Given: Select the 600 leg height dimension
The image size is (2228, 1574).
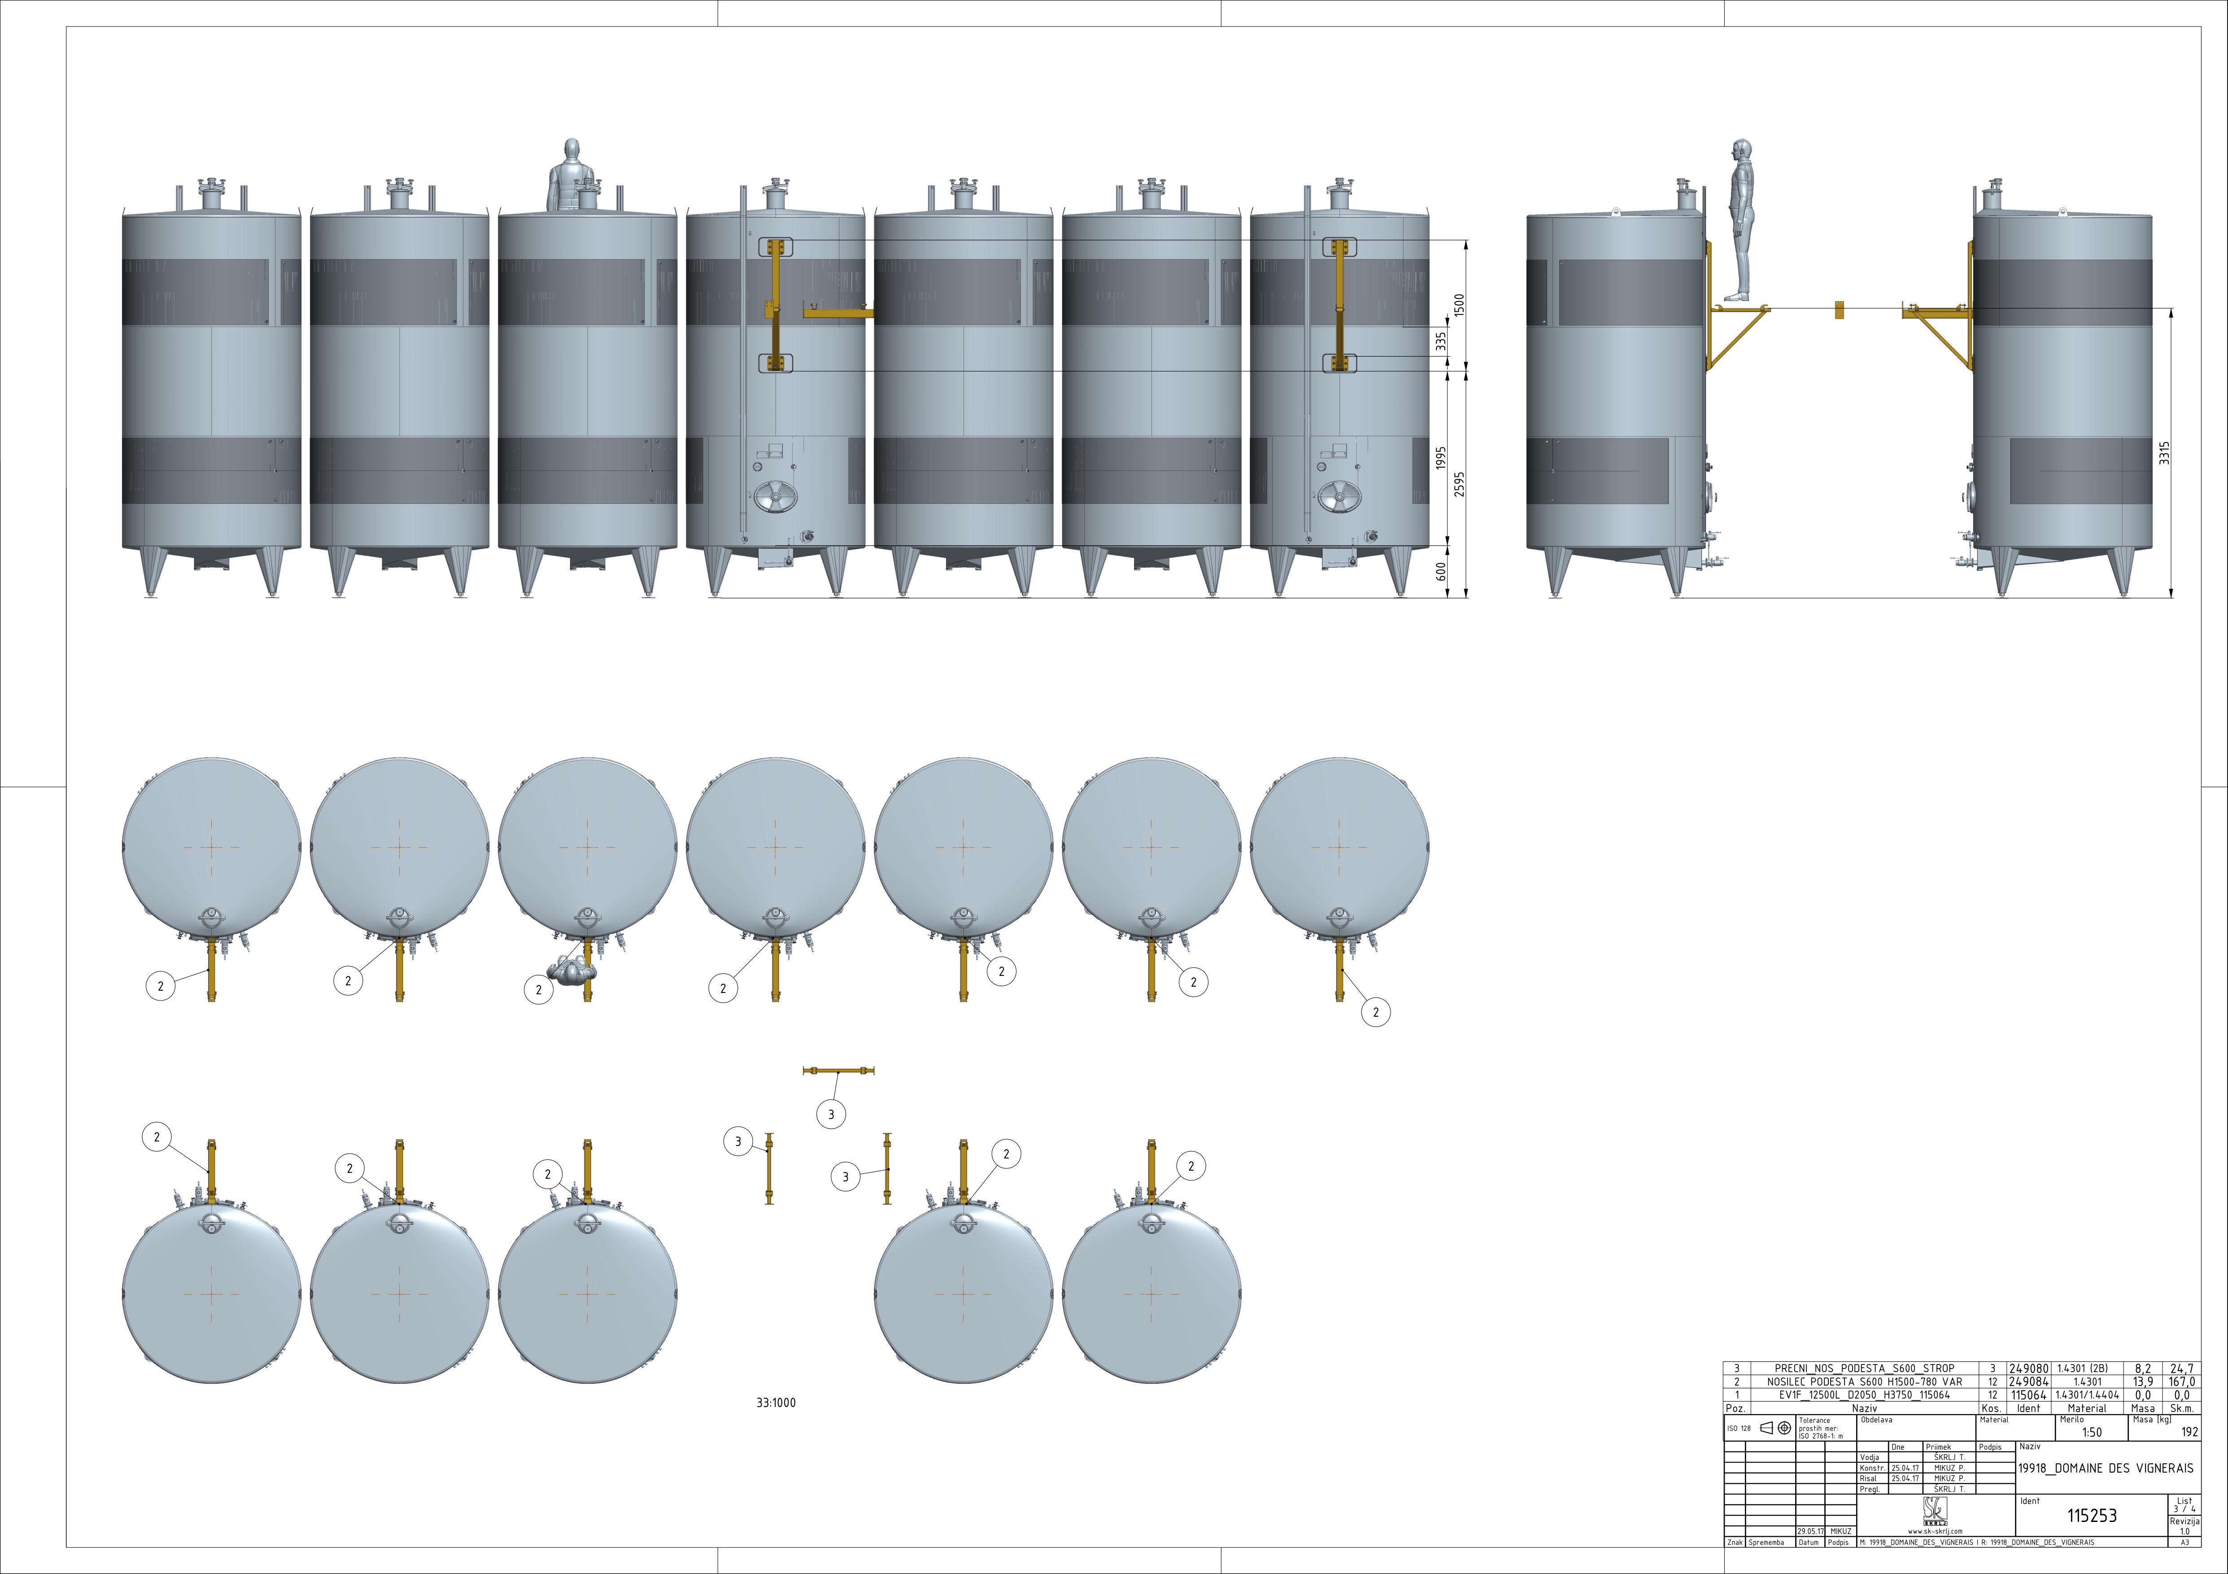Looking at the screenshot, I should [1441, 572].
